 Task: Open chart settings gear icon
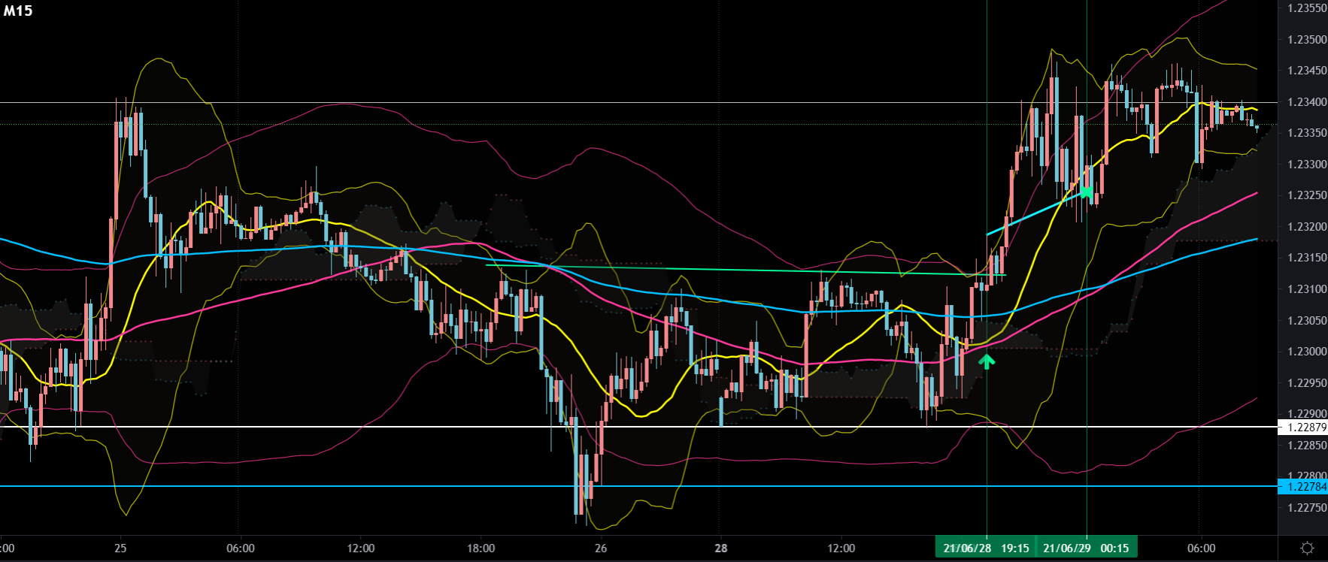point(1307,548)
